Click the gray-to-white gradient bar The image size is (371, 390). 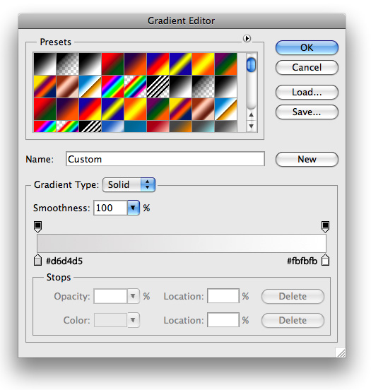coord(182,243)
